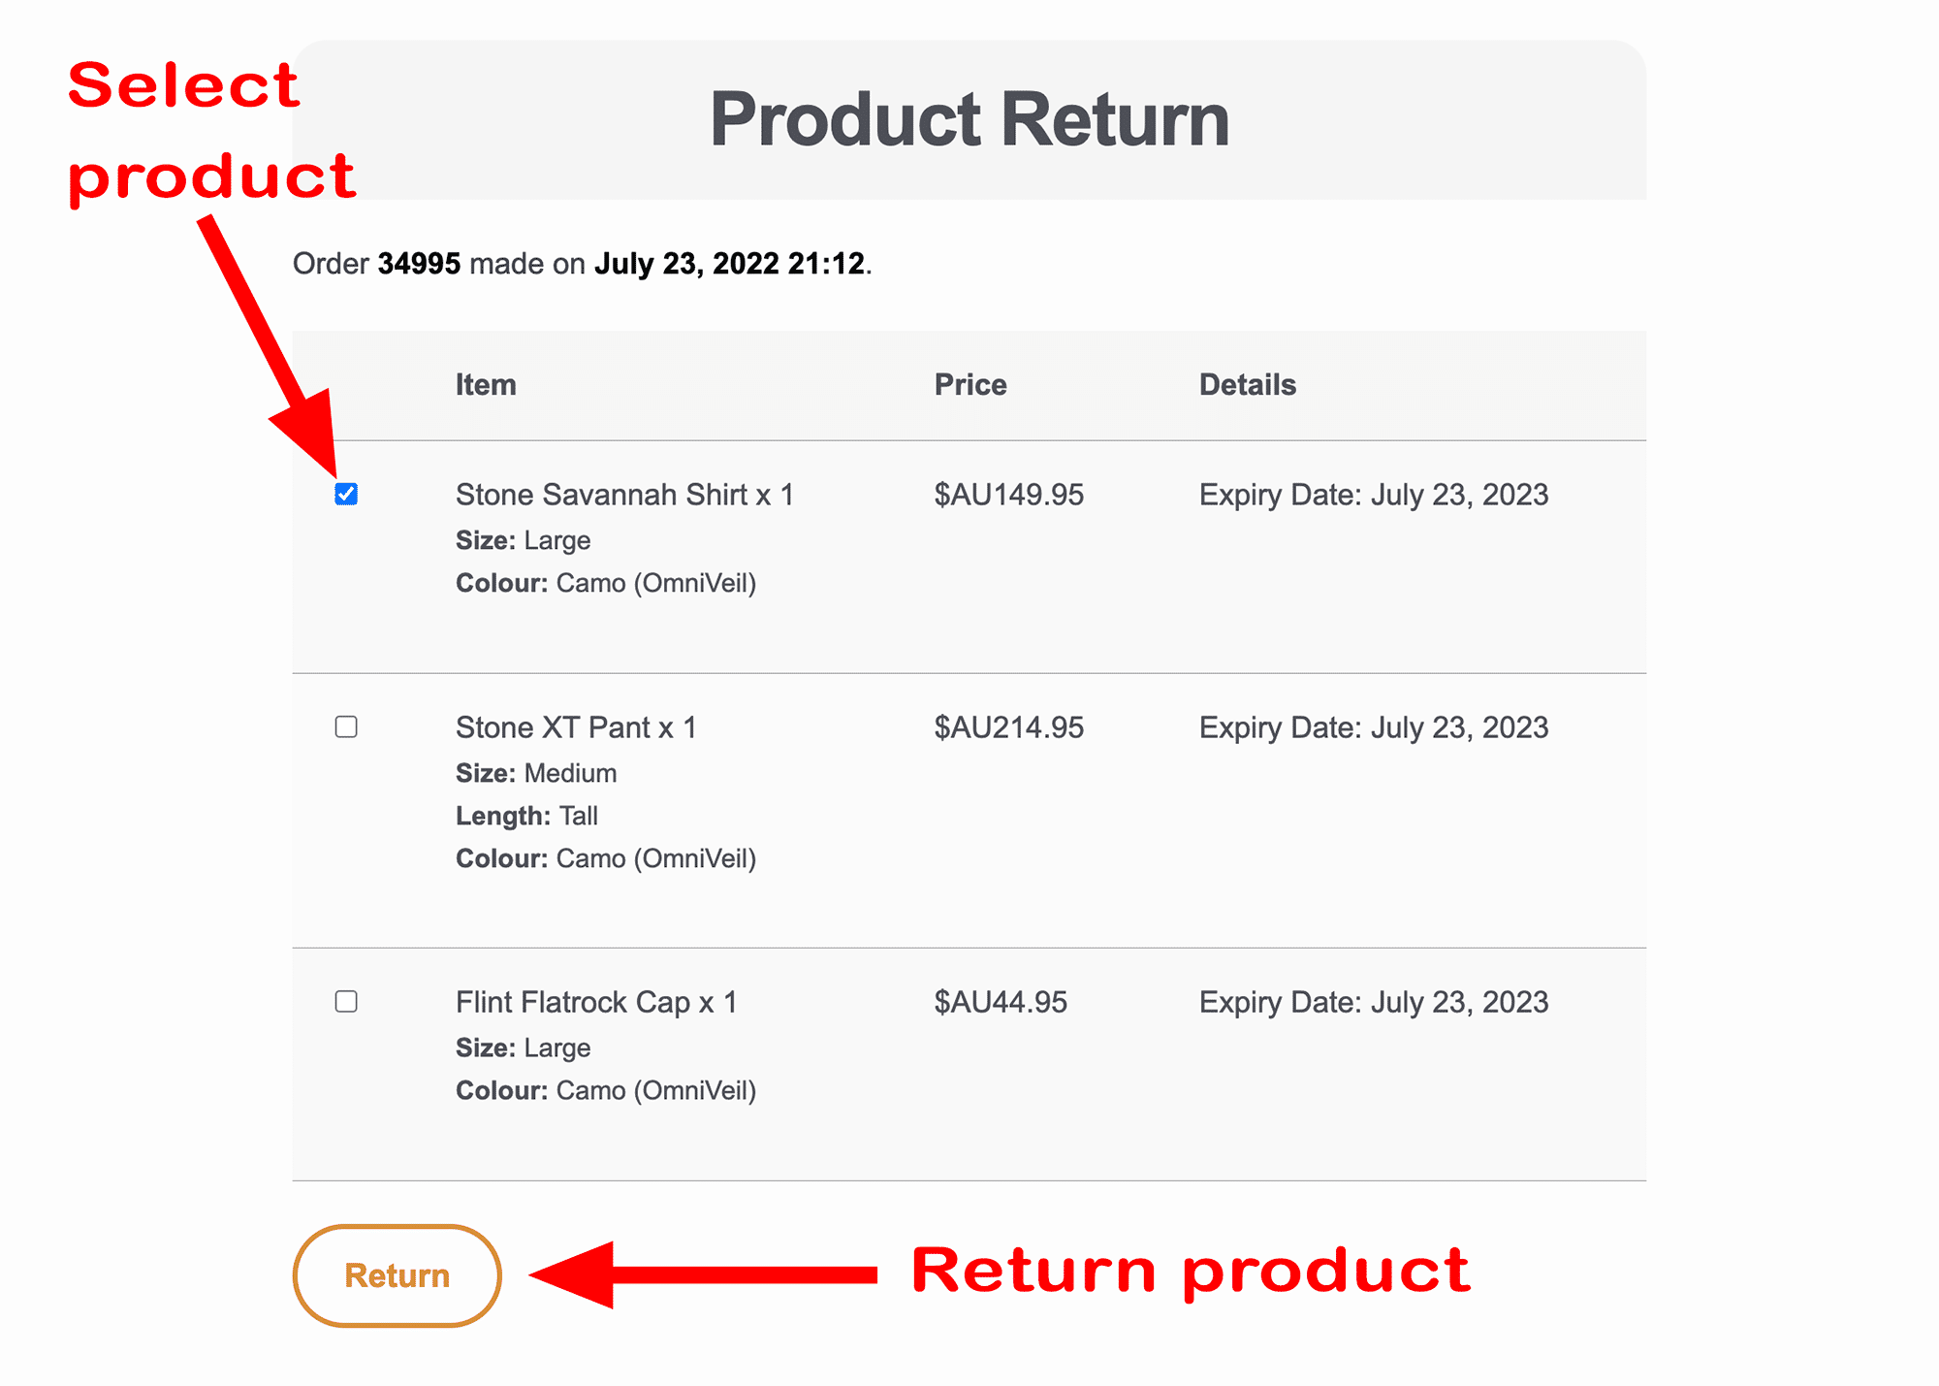This screenshot has width=1939, height=1386.
Task: Uncheck the Stone Savannah Shirt checkbox
Action: [x=346, y=495]
